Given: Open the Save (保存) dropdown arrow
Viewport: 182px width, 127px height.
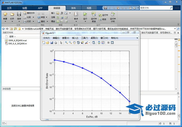Looking at the screenshot, I should (19, 22).
